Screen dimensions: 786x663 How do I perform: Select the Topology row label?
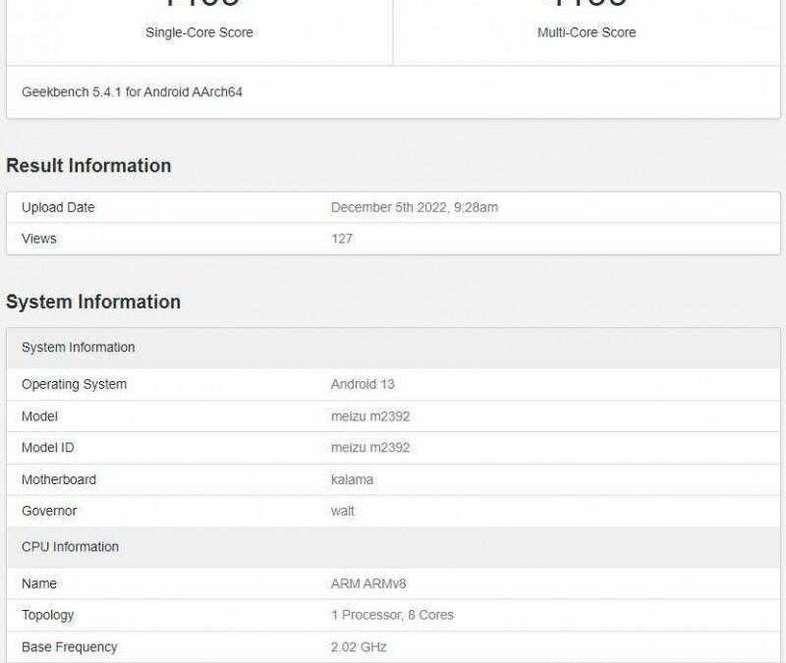point(47,615)
